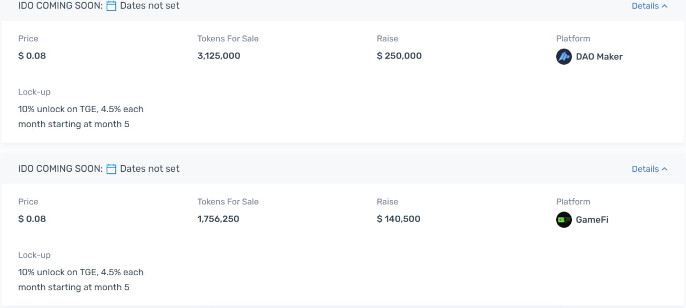Collapse the second IDO Details section
The height and width of the screenshot is (308, 686).
650,168
